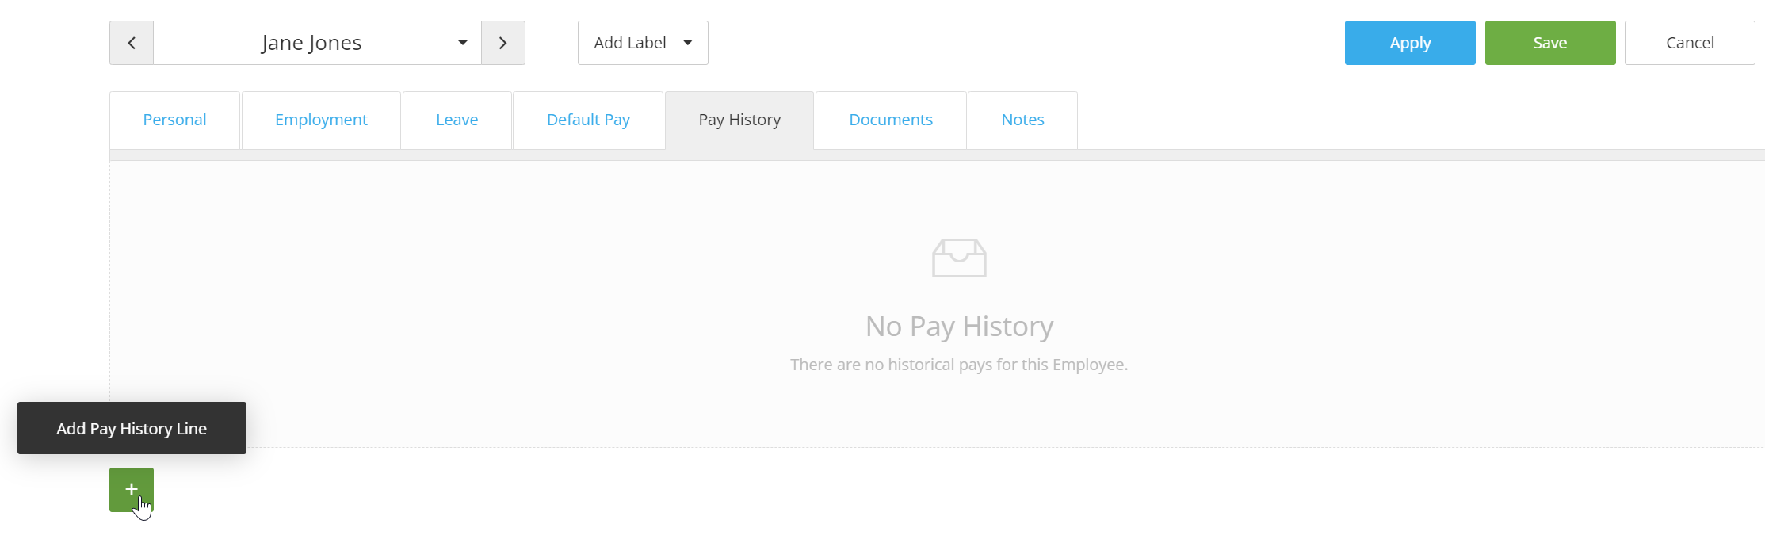Switch to the Employment tab
Image resolution: width=1765 pixels, height=539 pixels.
point(321,120)
